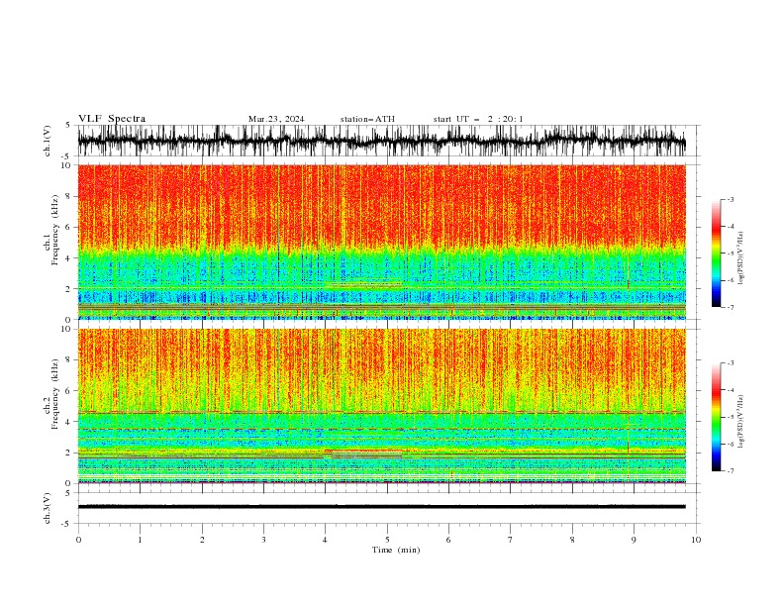Screen dimensions: 784x606
Task: Click the "start UT = 2 :20: 1" text
Action: [478, 119]
